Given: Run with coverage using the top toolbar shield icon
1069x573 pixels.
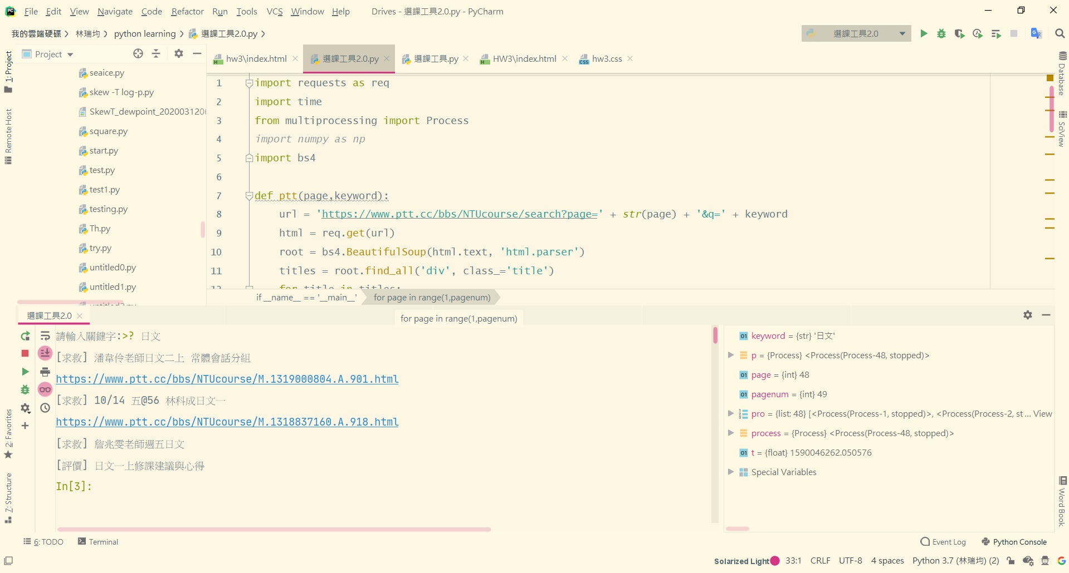Looking at the screenshot, I should (959, 33).
